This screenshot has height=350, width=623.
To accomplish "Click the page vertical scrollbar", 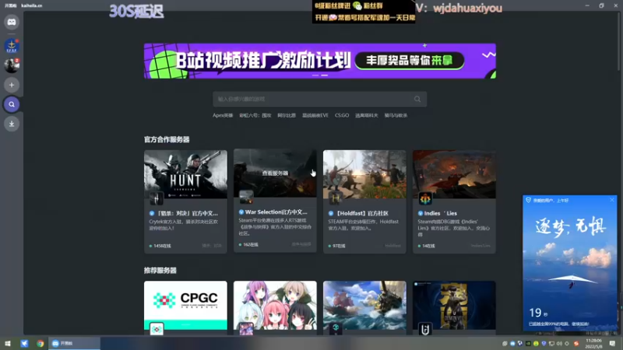I will [620, 42].
